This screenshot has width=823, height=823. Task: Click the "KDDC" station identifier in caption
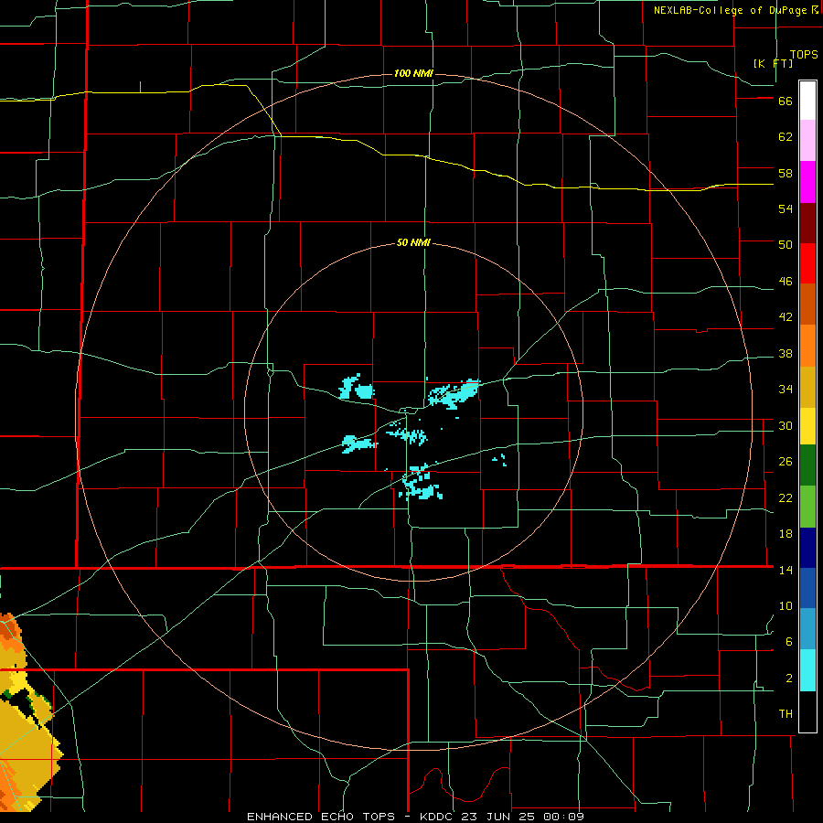point(438,817)
